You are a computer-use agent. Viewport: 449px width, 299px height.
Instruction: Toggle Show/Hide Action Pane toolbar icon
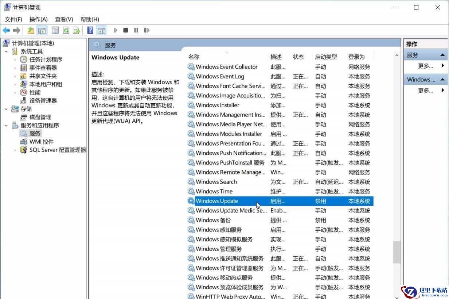coord(101,30)
